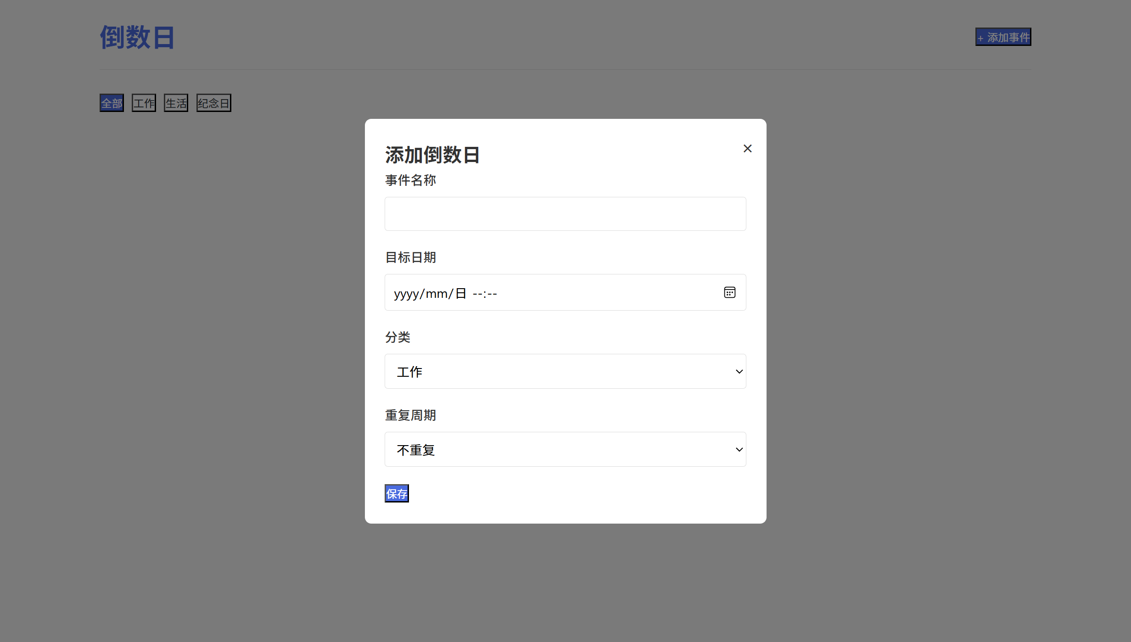Screen dimensions: 1131x642
Task: Click the 目标日期 field label
Action: (410, 257)
